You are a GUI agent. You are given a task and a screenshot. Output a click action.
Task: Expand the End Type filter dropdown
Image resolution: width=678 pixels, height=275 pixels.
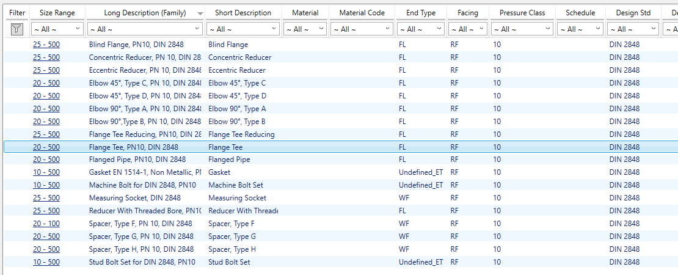(439, 29)
